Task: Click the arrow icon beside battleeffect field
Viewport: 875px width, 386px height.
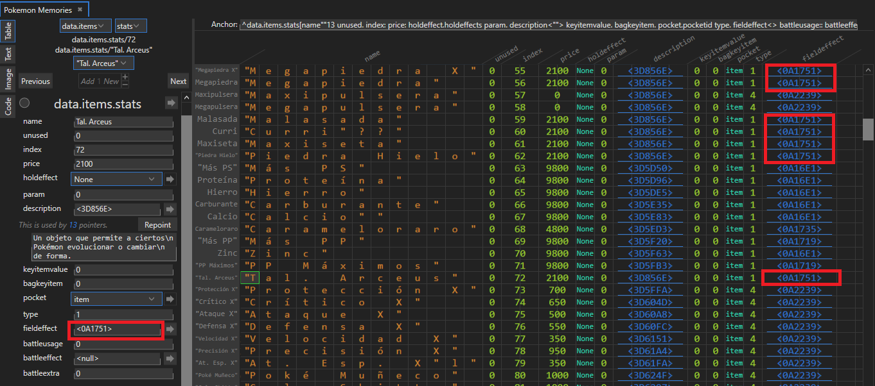Action: coord(171,358)
